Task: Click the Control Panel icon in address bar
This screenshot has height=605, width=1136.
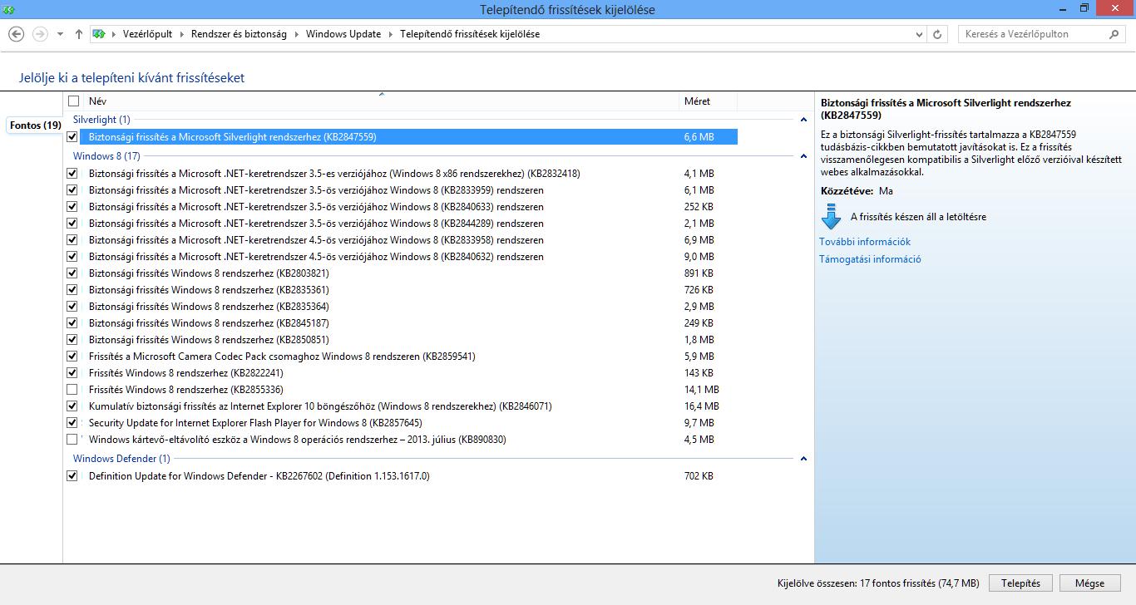Action: click(99, 34)
